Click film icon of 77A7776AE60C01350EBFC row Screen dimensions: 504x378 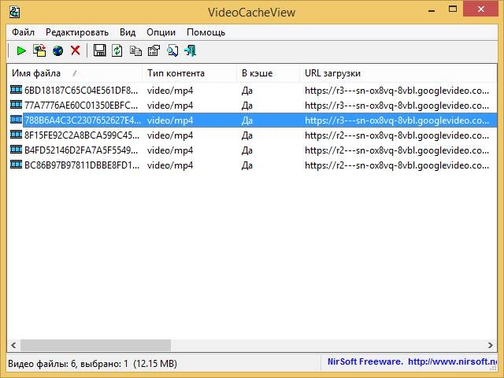tap(16, 105)
